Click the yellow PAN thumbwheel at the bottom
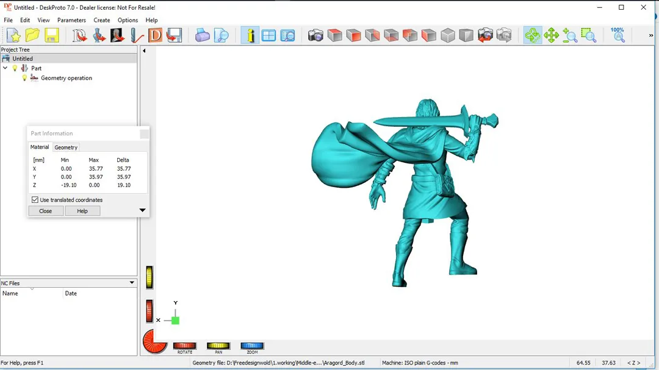Viewport: 659px width, 370px height. pos(218,346)
